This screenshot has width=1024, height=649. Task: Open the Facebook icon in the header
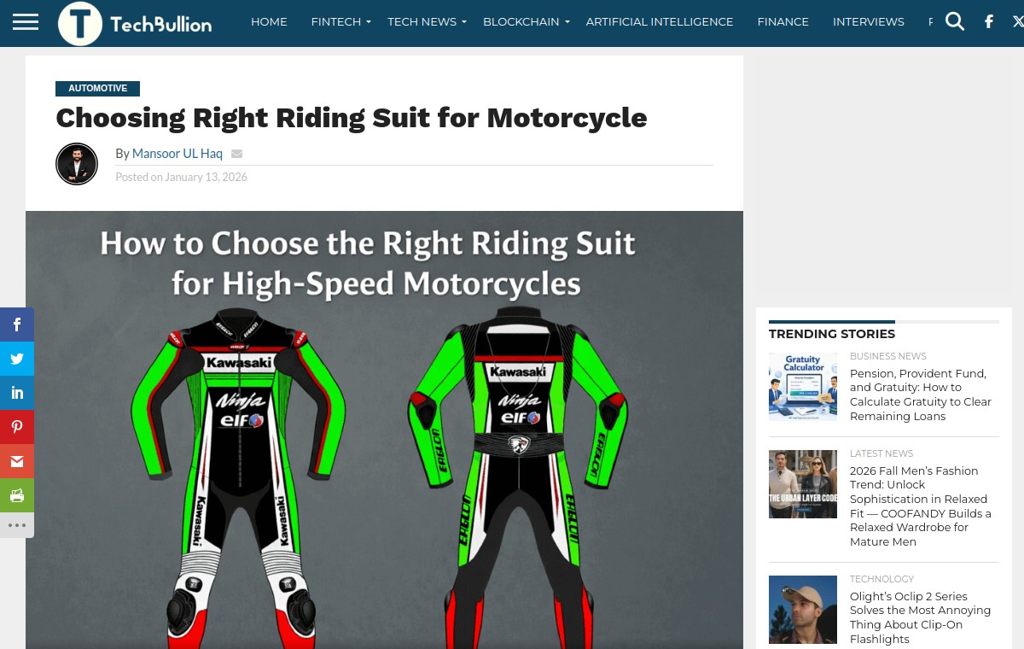pos(989,22)
